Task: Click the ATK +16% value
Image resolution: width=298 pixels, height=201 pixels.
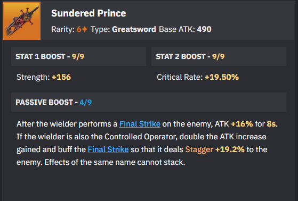Action: tap(242, 124)
